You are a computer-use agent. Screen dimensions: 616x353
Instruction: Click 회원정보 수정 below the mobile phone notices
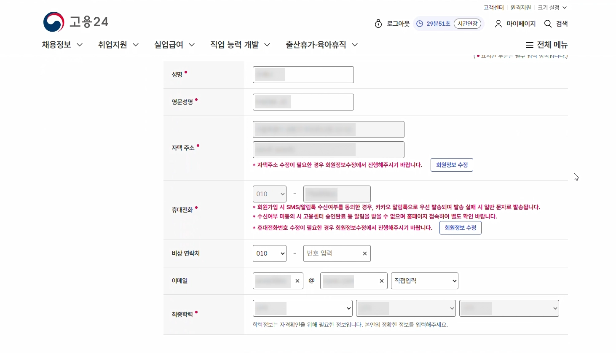[x=460, y=228]
